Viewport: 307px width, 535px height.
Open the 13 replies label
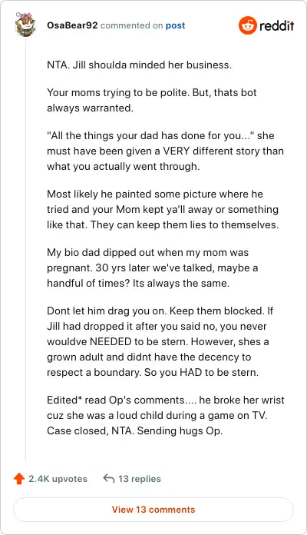point(140,479)
